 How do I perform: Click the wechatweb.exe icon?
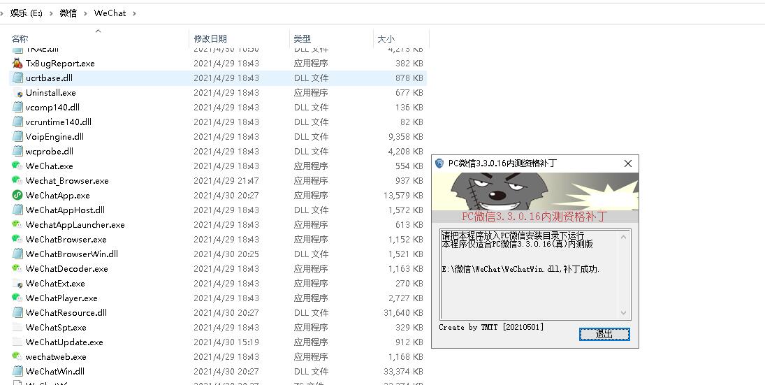coord(17,356)
